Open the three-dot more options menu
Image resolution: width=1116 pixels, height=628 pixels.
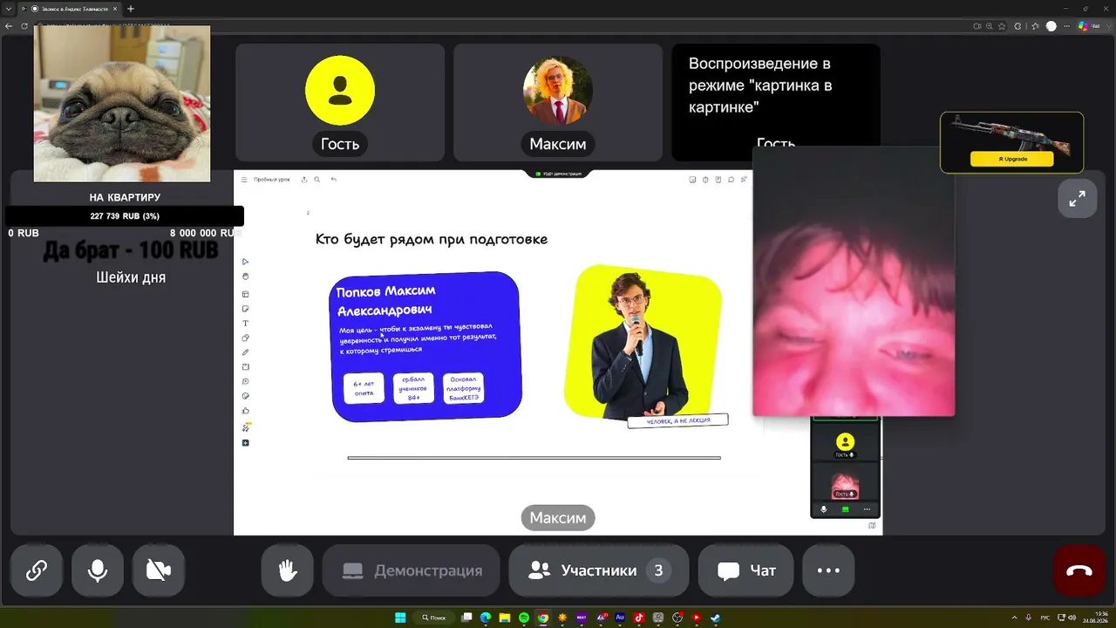point(828,570)
